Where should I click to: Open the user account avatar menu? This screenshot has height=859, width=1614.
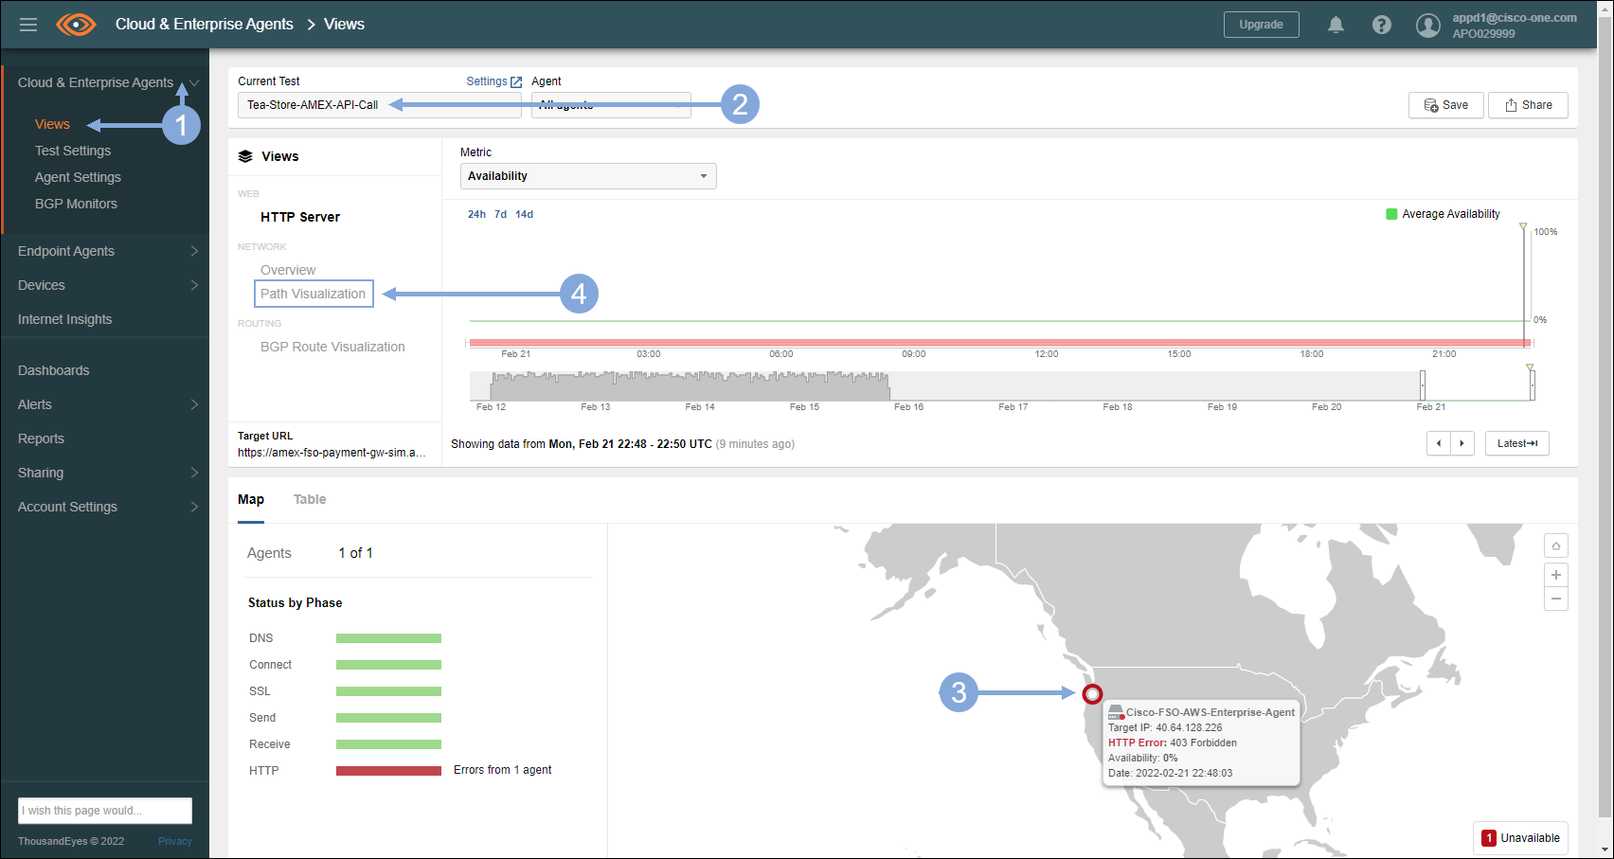(x=1427, y=26)
